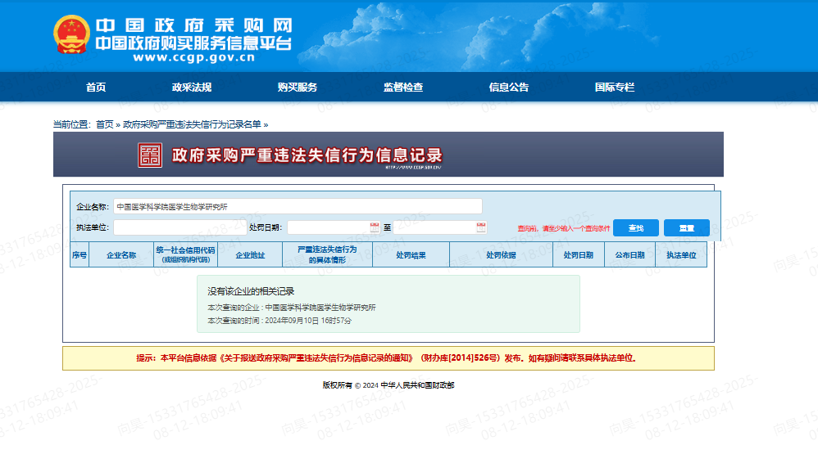
Task: Open calendar for penalty end date
Action: [x=481, y=227]
